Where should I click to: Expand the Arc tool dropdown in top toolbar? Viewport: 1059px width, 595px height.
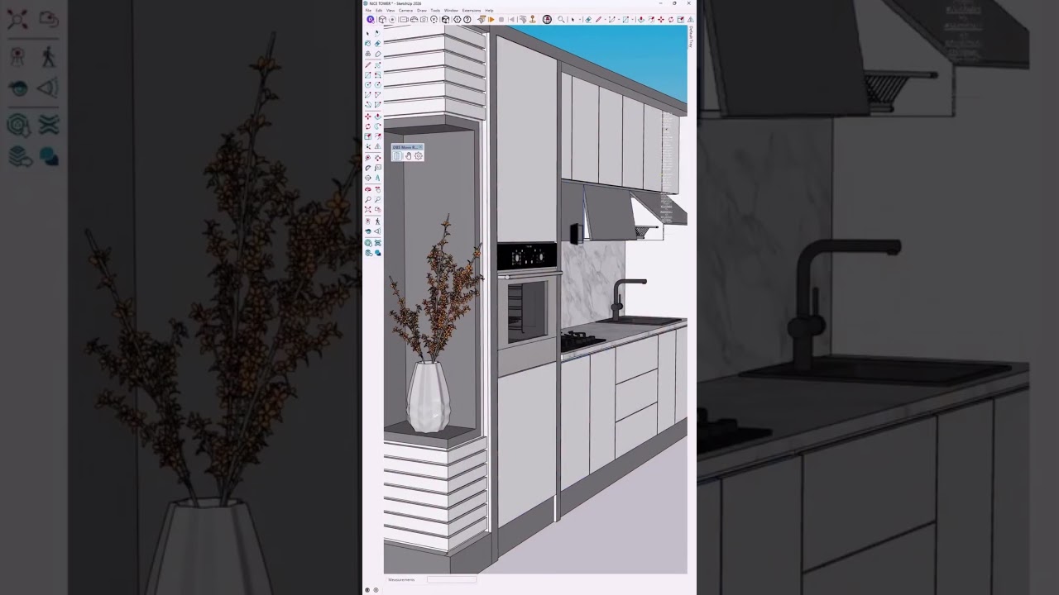619,19
